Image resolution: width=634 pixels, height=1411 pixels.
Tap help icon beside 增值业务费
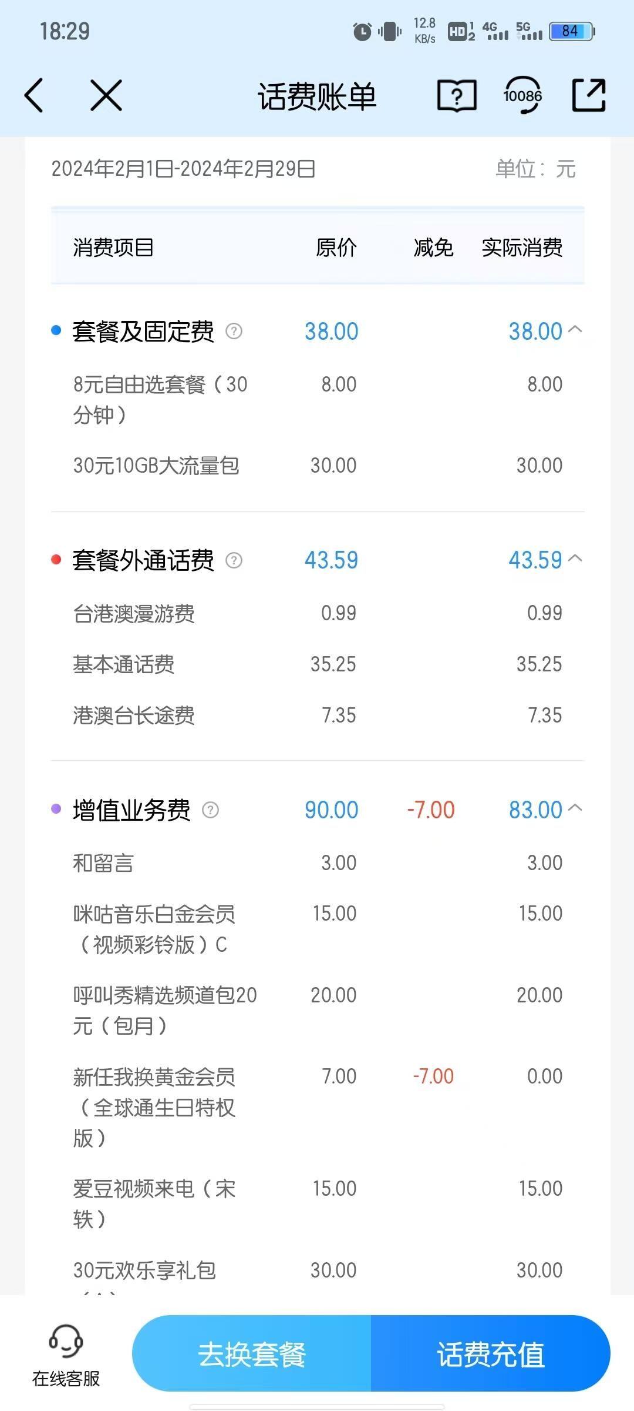click(210, 810)
